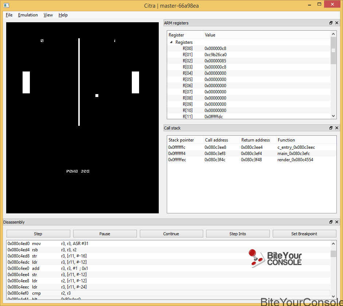343x306 pixels.
Task: Click the disassembly scrollbar thumb
Action: 333,253
